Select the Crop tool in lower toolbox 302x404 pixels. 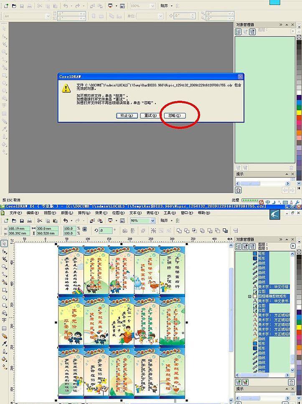[x=4, y=259]
